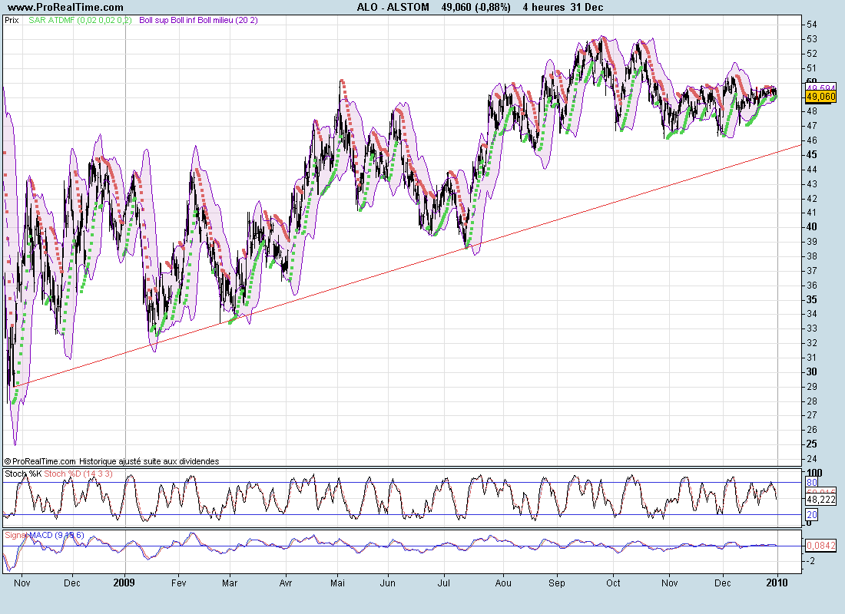Select the 0,0842 MACD value tag
Image resolution: width=845 pixels, height=614 pixels.
click(820, 546)
